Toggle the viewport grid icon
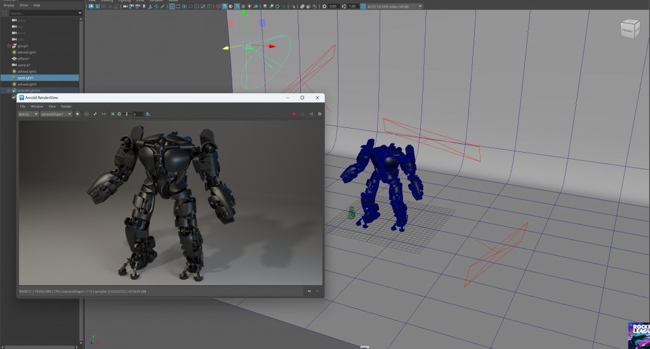The image size is (650, 349). [x=171, y=6]
